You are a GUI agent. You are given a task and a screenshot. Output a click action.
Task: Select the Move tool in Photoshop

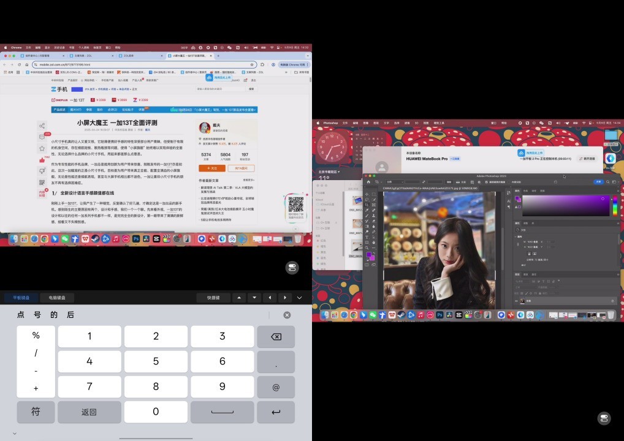(x=367, y=194)
